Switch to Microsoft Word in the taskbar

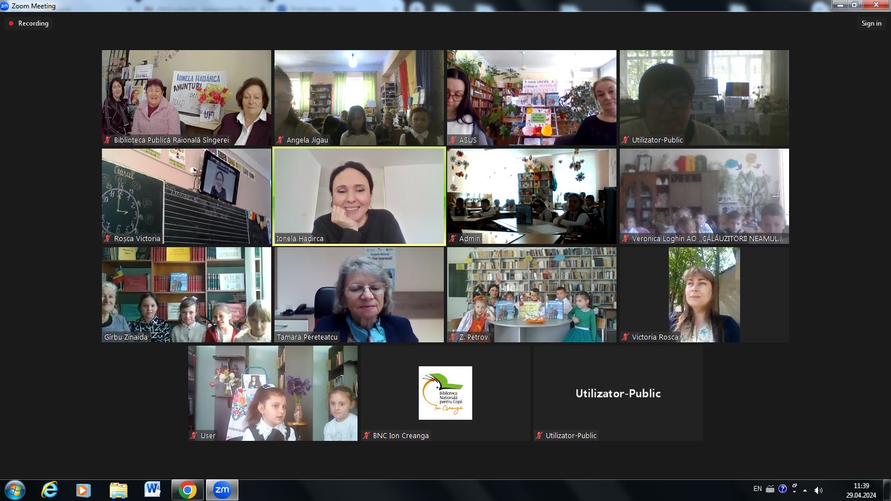coord(153,490)
